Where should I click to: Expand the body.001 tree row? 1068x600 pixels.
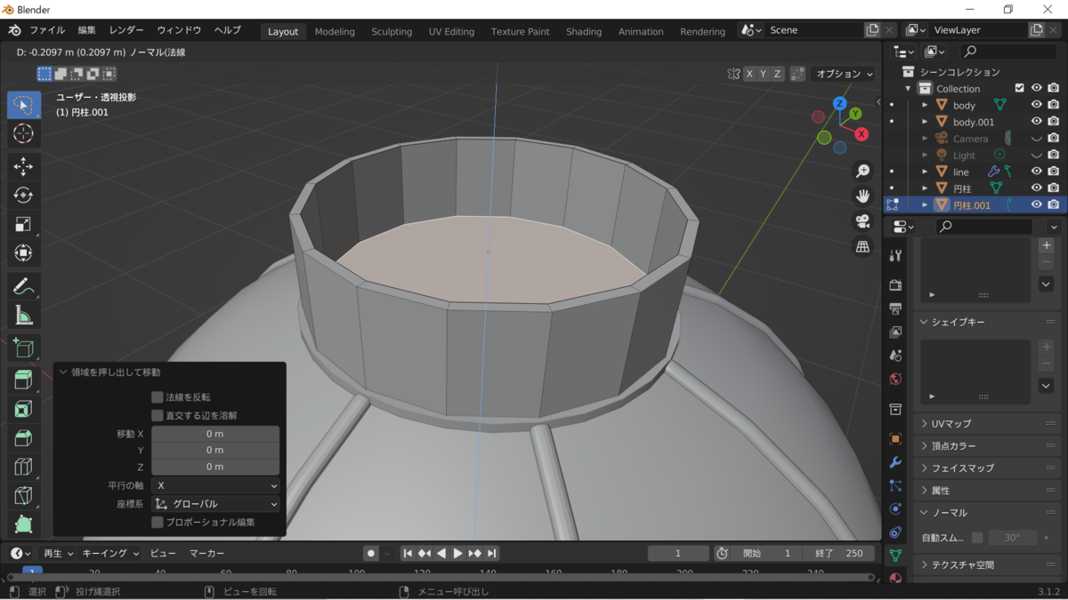click(x=925, y=122)
